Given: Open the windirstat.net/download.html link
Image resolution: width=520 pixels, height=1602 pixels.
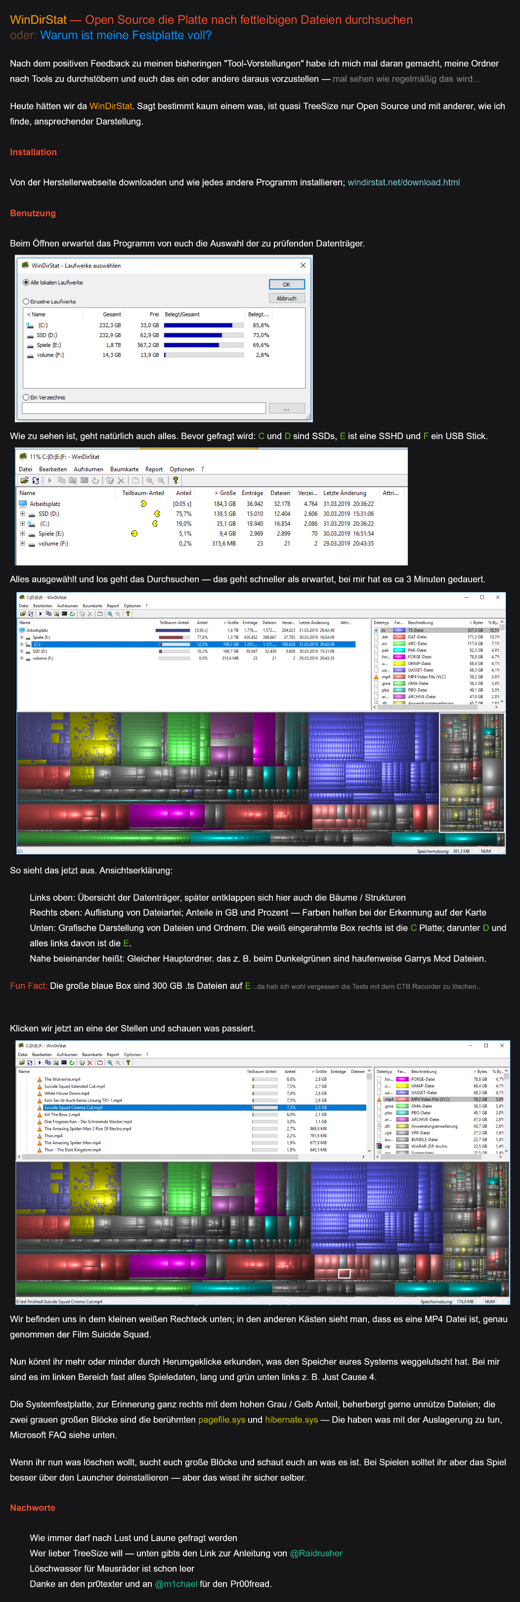Looking at the screenshot, I should [404, 182].
